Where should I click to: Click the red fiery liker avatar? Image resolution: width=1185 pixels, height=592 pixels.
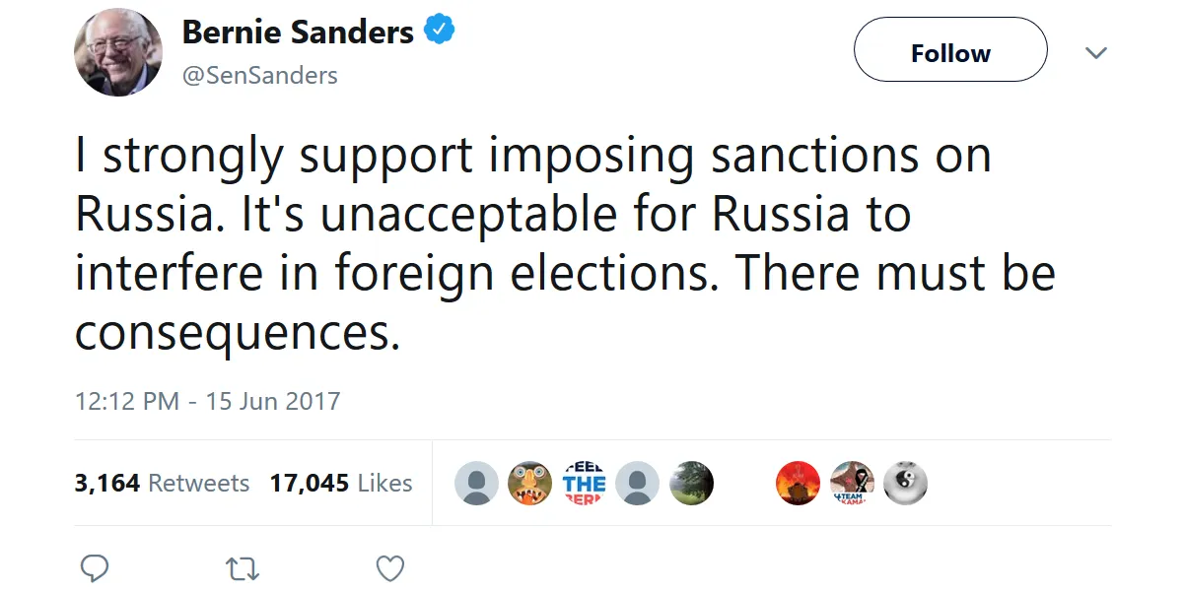coord(799,484)
